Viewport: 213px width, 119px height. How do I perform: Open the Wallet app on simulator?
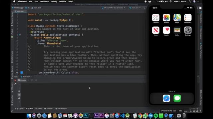click(177, 30)
